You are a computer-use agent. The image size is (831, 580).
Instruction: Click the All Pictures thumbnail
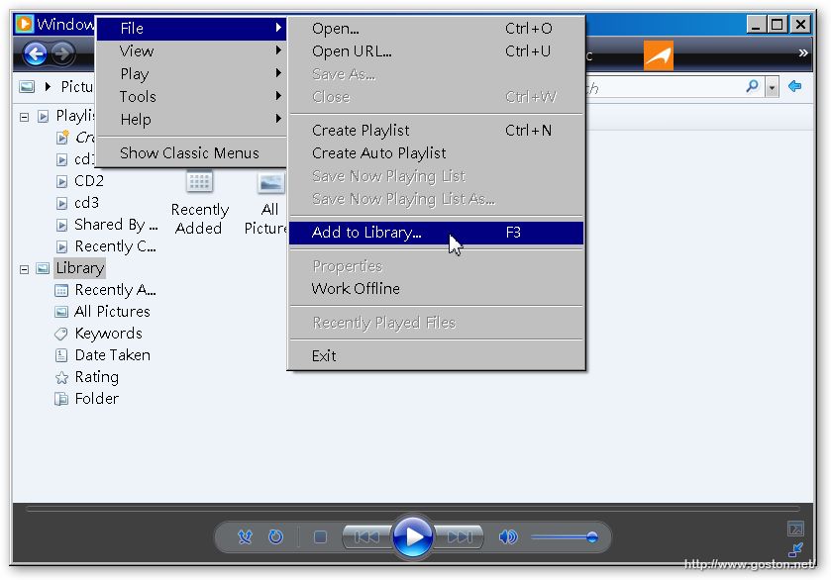tap(270, 183)
